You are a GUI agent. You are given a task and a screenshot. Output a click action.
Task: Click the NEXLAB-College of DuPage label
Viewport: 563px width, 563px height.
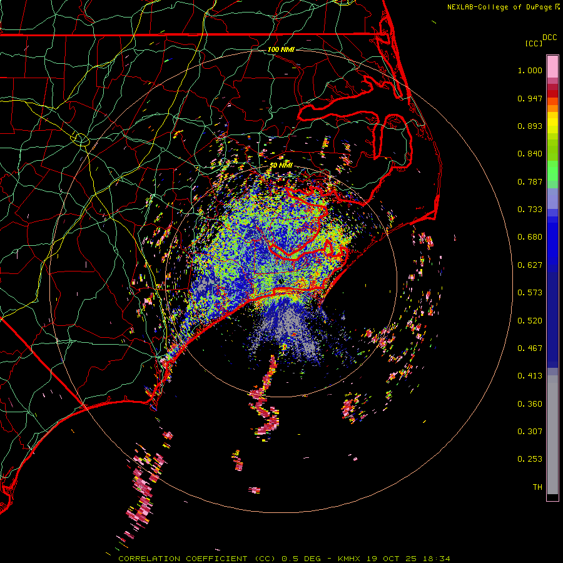(499, 7)
